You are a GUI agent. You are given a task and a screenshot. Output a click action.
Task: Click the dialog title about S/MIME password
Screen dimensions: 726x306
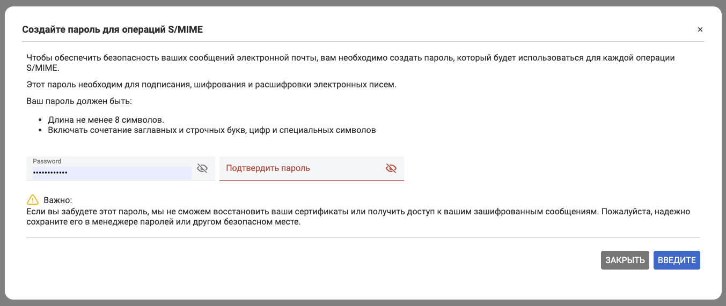coord(112,30)
